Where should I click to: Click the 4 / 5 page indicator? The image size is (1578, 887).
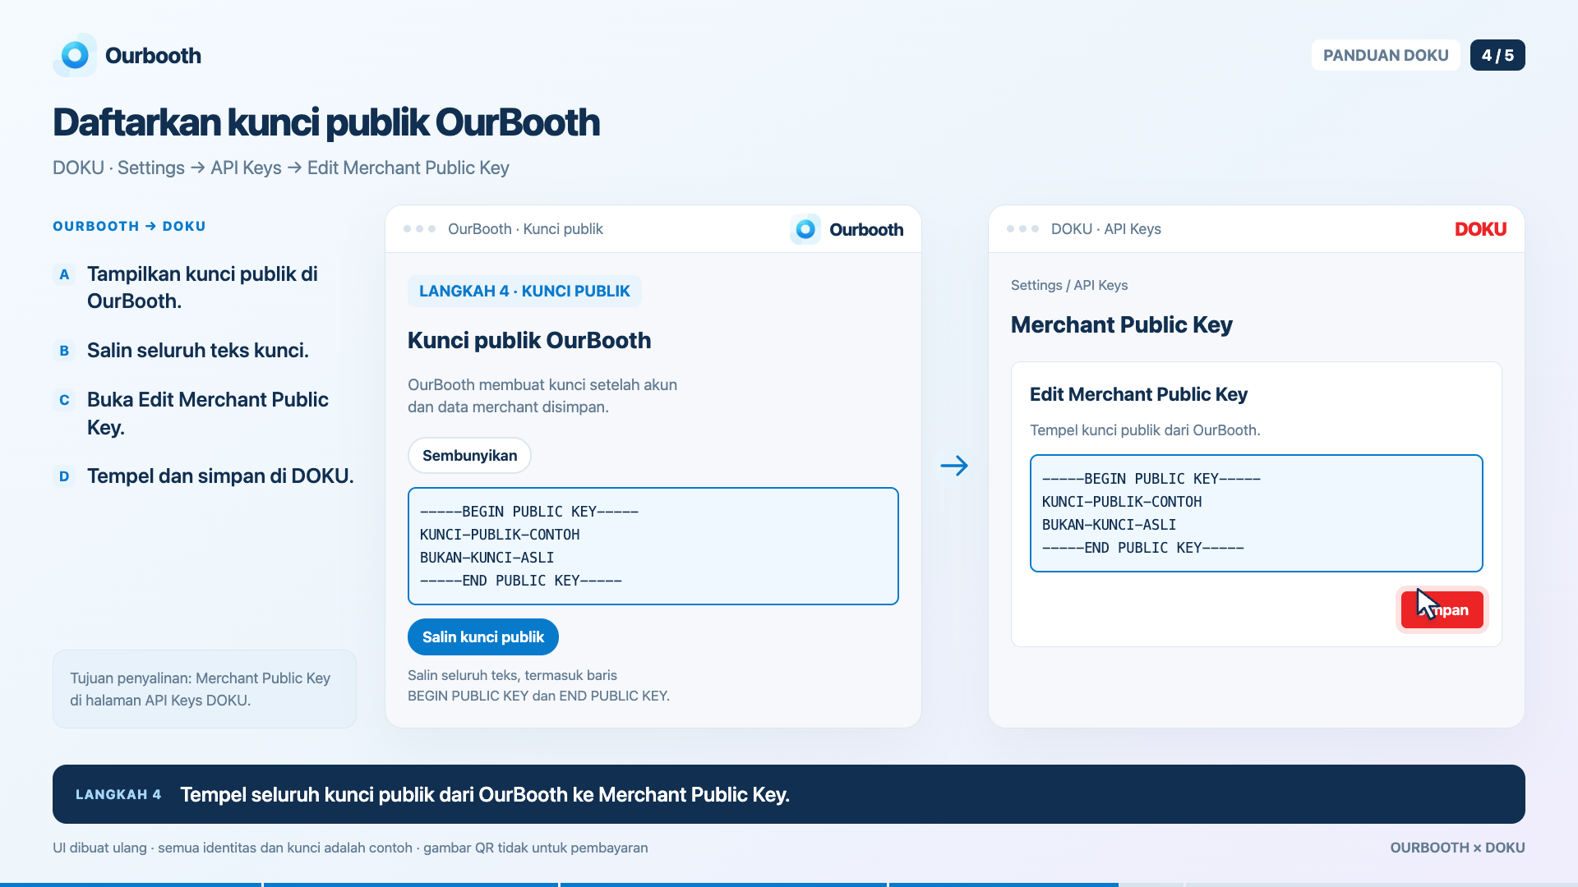coord(1497,55)
